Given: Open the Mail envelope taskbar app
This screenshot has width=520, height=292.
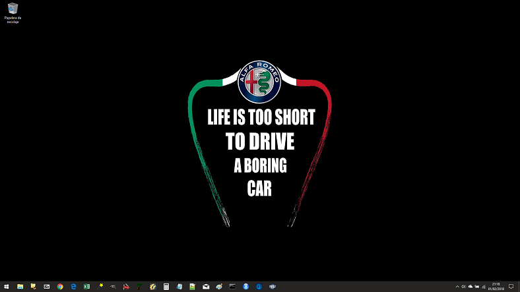Looking at the screenshot, I should click(206, 287).
